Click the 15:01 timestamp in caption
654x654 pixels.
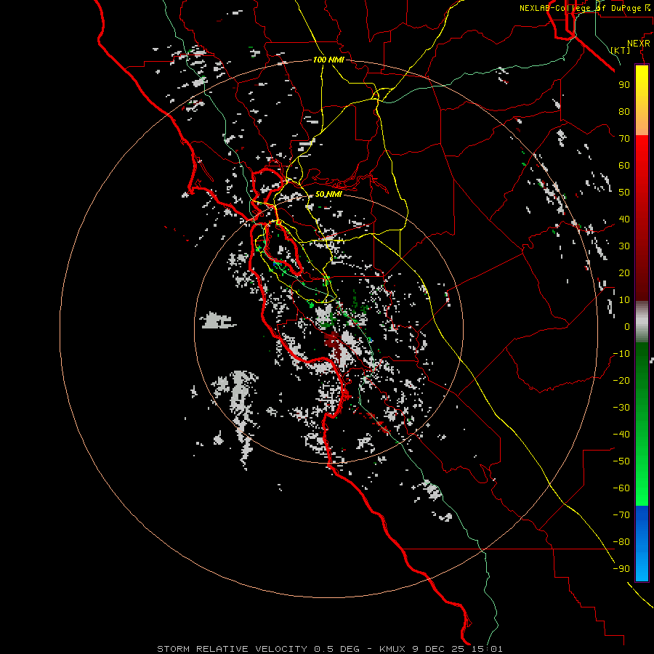tap(487, 649)
